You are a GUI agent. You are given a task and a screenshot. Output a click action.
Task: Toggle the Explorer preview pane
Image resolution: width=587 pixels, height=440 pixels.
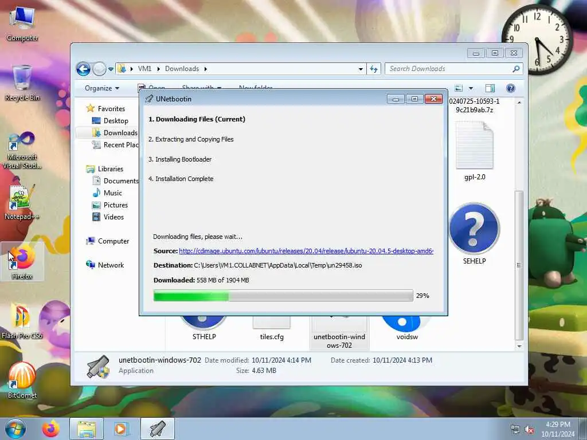coord(490,88)
